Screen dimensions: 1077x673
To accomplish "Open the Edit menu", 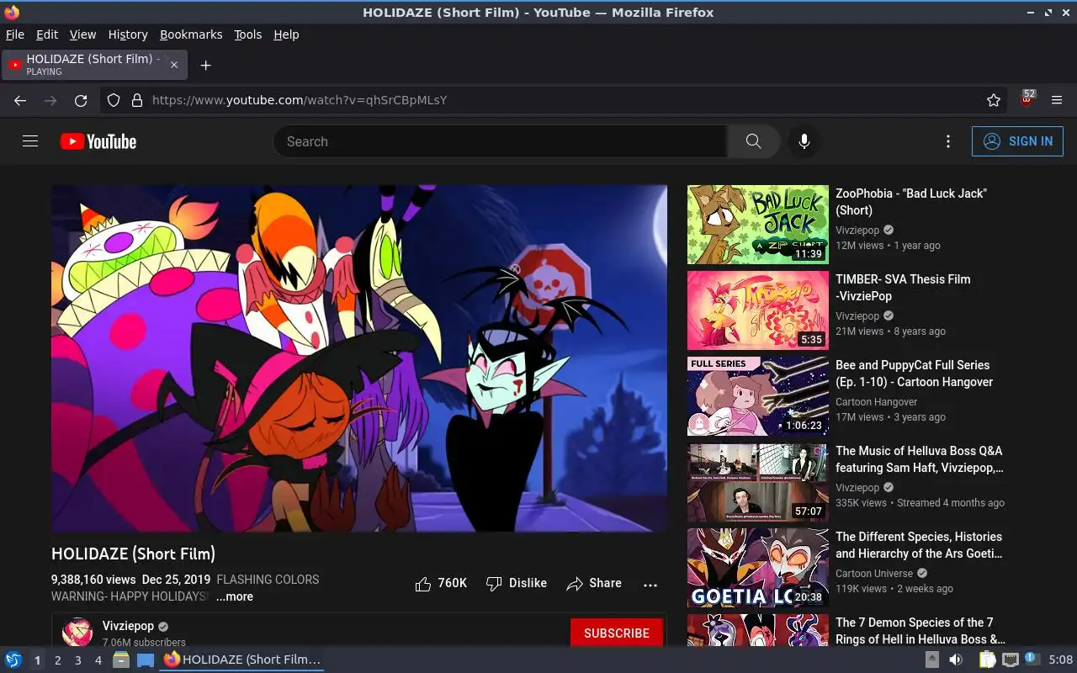I will click(x=47, y=34).
